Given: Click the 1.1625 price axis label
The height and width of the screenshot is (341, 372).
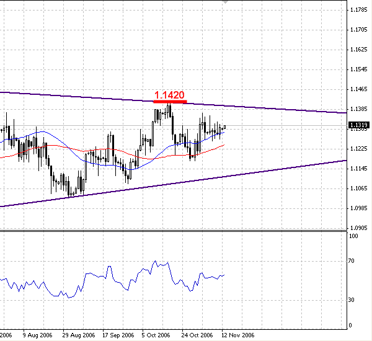Looking at the screenshot, I should click(359, 50).
